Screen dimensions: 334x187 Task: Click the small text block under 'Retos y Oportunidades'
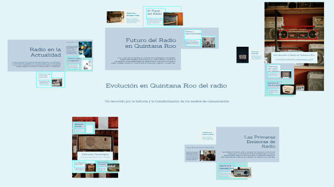point(193,42)
